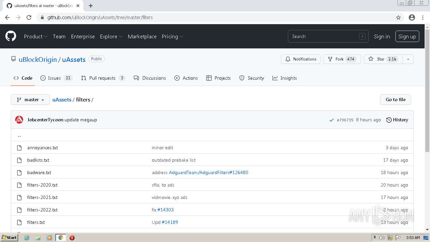Open Internet Explorer from taskbar
Screen dimensions: 430x242
click(27, 238)
